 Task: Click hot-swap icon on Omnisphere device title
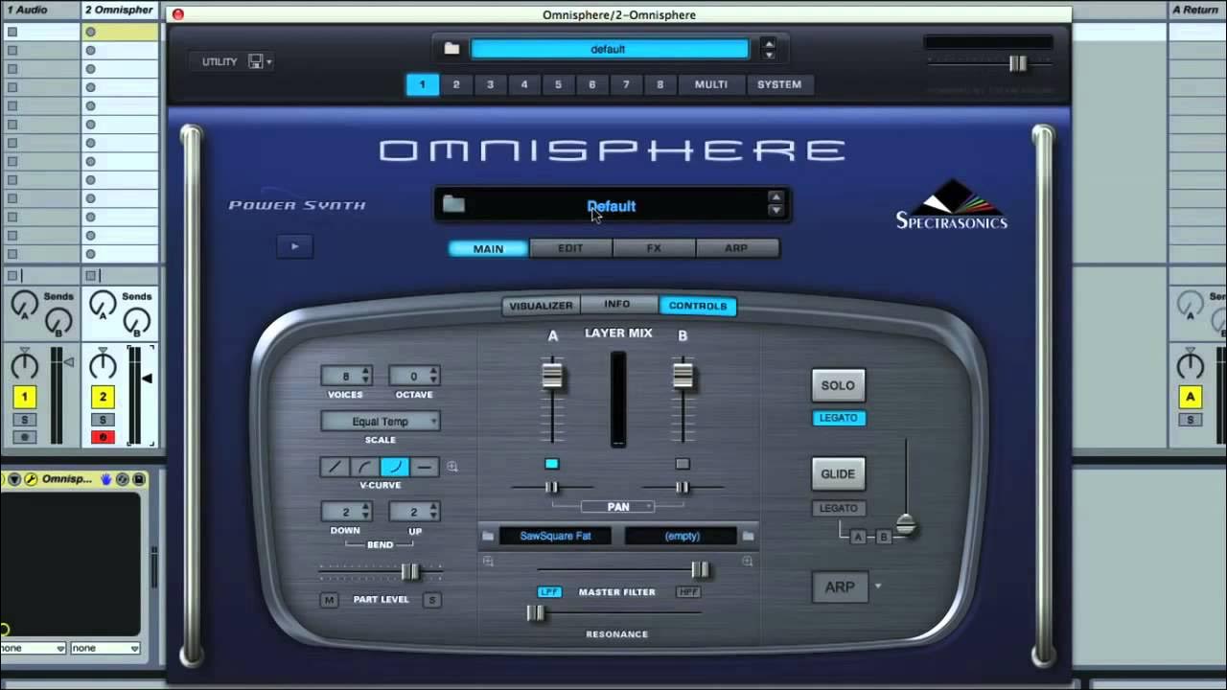123,479
